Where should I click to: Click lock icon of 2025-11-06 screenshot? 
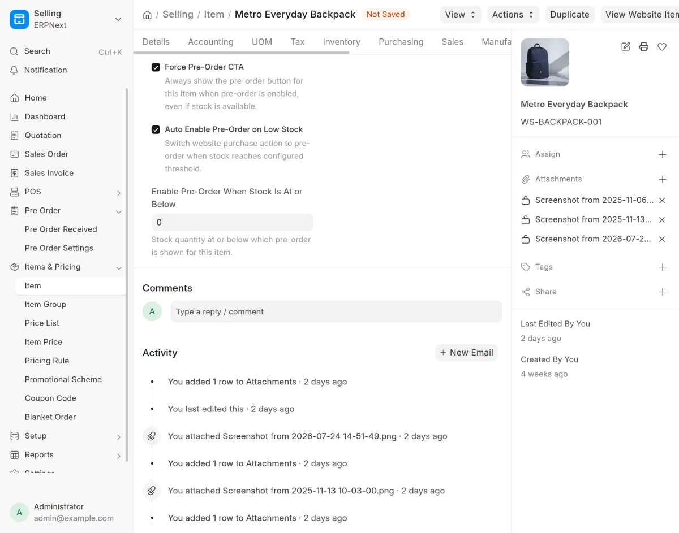click(526, 200)
